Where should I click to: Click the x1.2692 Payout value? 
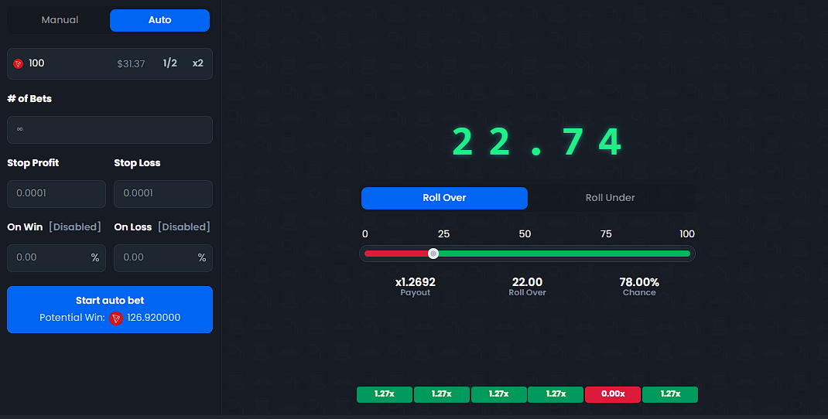[415, 283]
